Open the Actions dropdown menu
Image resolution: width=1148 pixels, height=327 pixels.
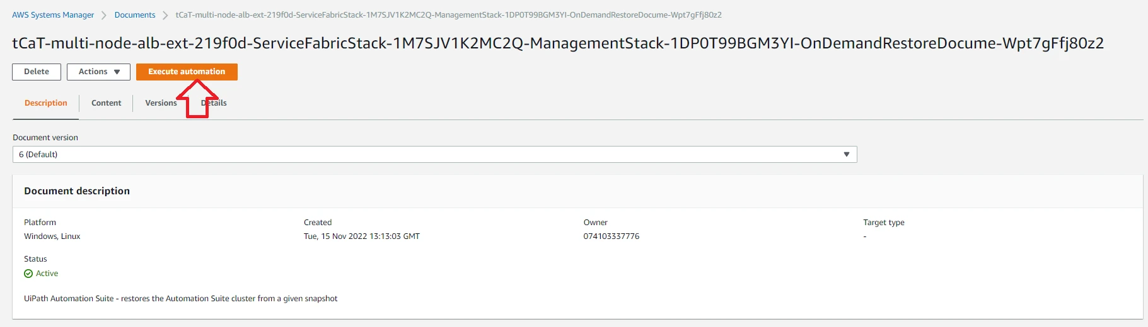[x=98, y=72]
